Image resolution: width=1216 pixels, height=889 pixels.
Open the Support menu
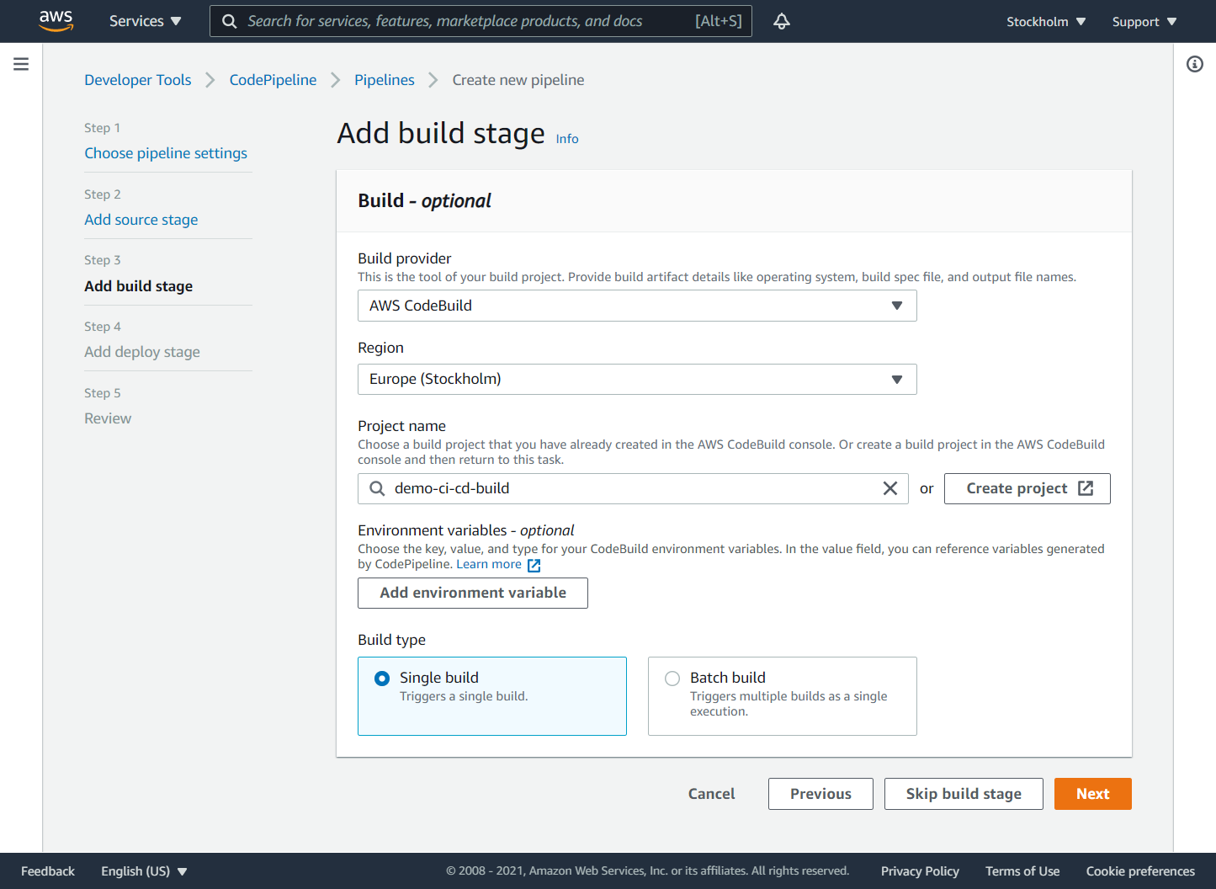coord(1144,22)
